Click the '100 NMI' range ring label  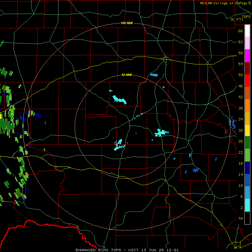(127, 23)
